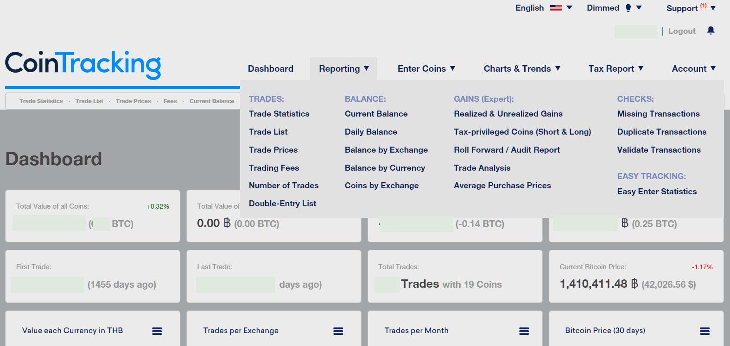Click the Logout link
Screen dimensions: 730x346
(682, 31)
